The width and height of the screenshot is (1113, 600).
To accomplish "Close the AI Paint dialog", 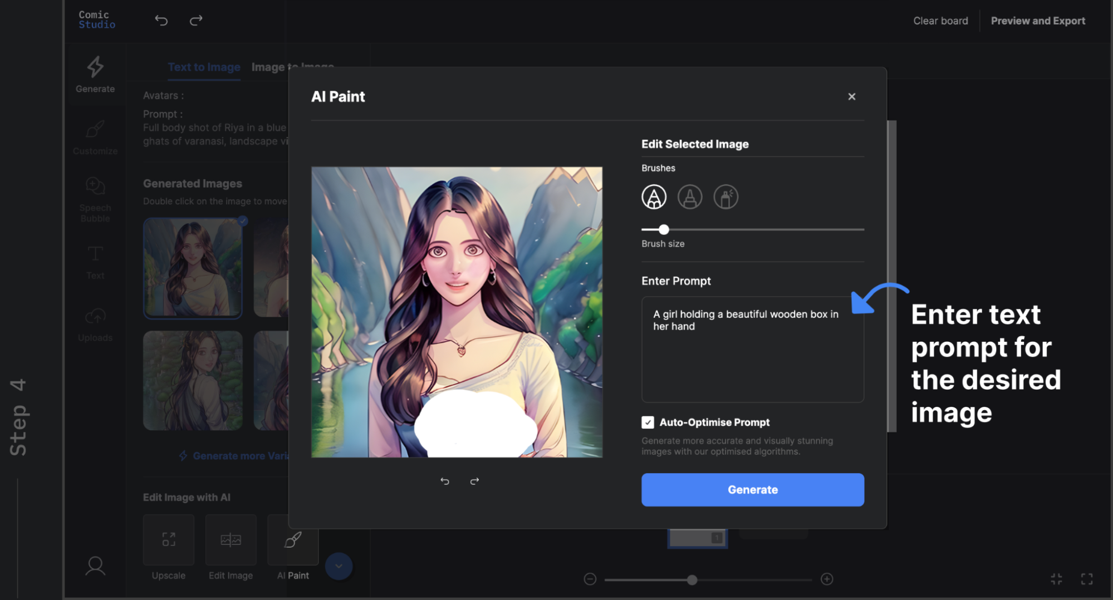I will click(852, 97).
